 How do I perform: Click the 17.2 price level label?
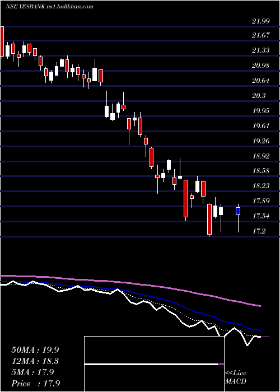tap(259, 231)
